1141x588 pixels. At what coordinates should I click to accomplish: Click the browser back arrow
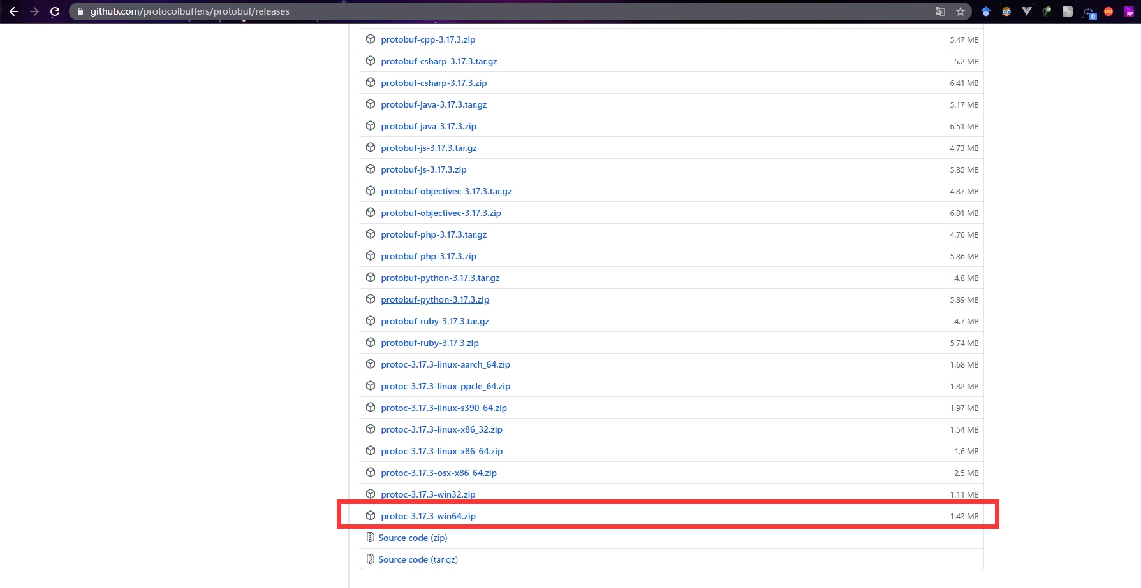pyautogui.click(x=14, y=11)
